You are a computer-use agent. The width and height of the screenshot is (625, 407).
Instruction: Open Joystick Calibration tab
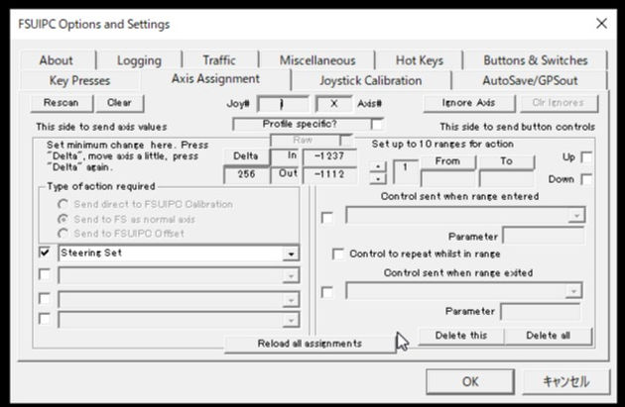point(371,81)
